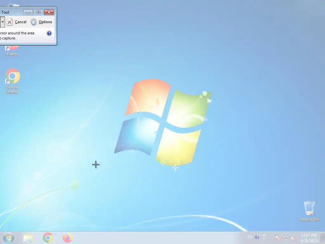Click the Show desktop button

323,238
